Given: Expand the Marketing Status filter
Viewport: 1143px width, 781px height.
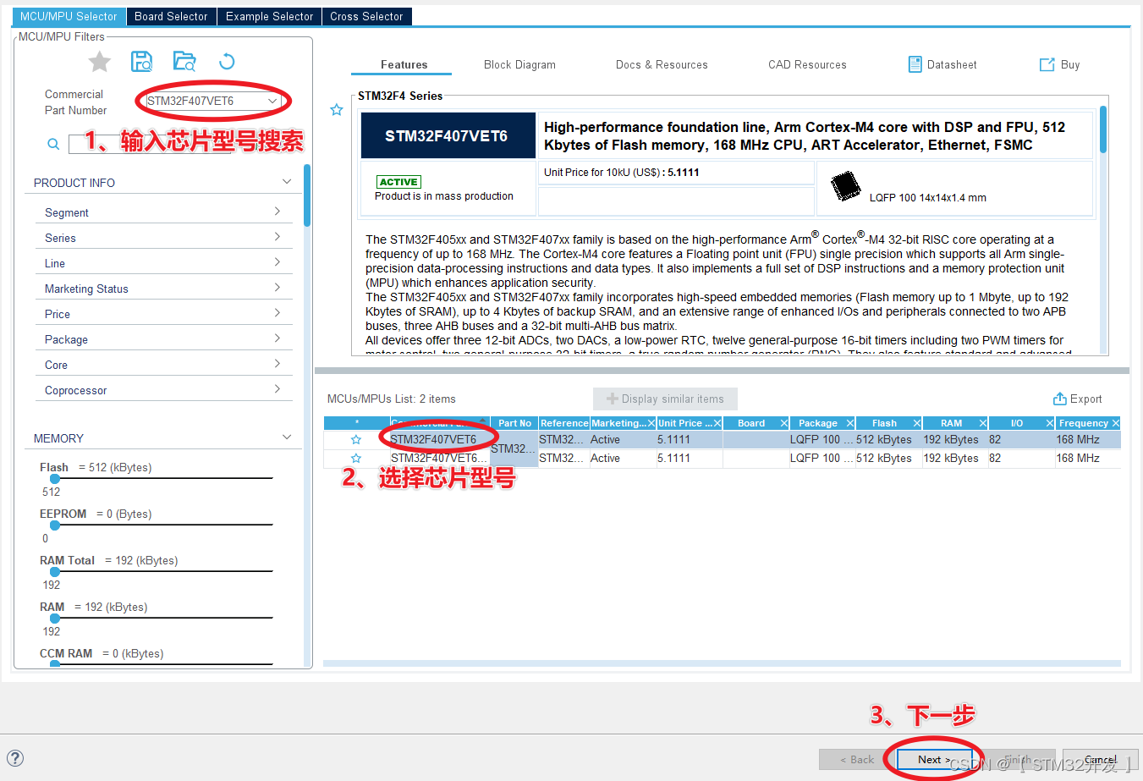Looking at the screenshot, I should (163, 289).
